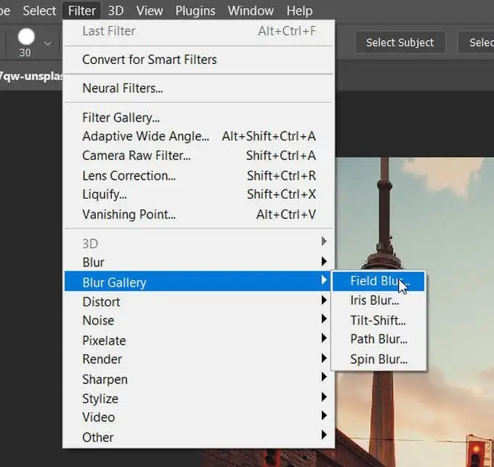Expand the Video submenu
Image resolution: width=494 pixels, height=467 pixels.
tap(198, 417)
